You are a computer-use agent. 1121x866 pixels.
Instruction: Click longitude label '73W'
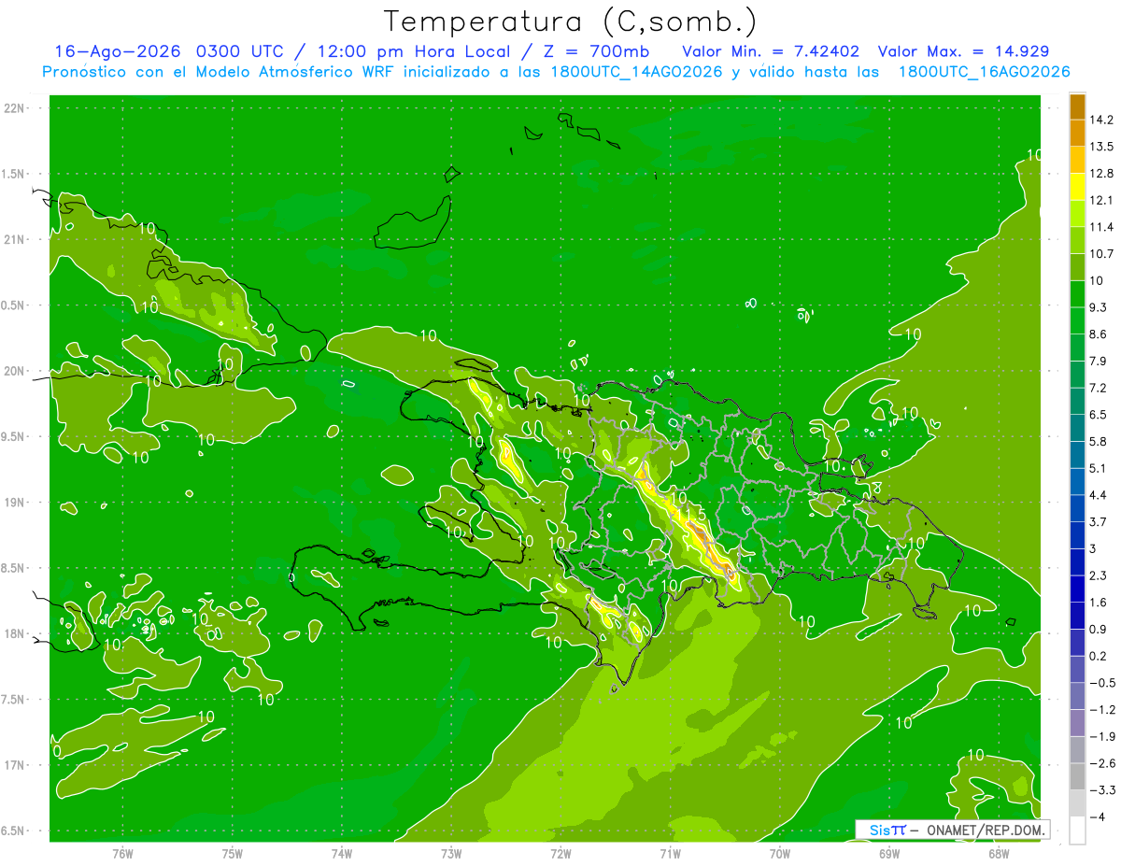point(451,853)
